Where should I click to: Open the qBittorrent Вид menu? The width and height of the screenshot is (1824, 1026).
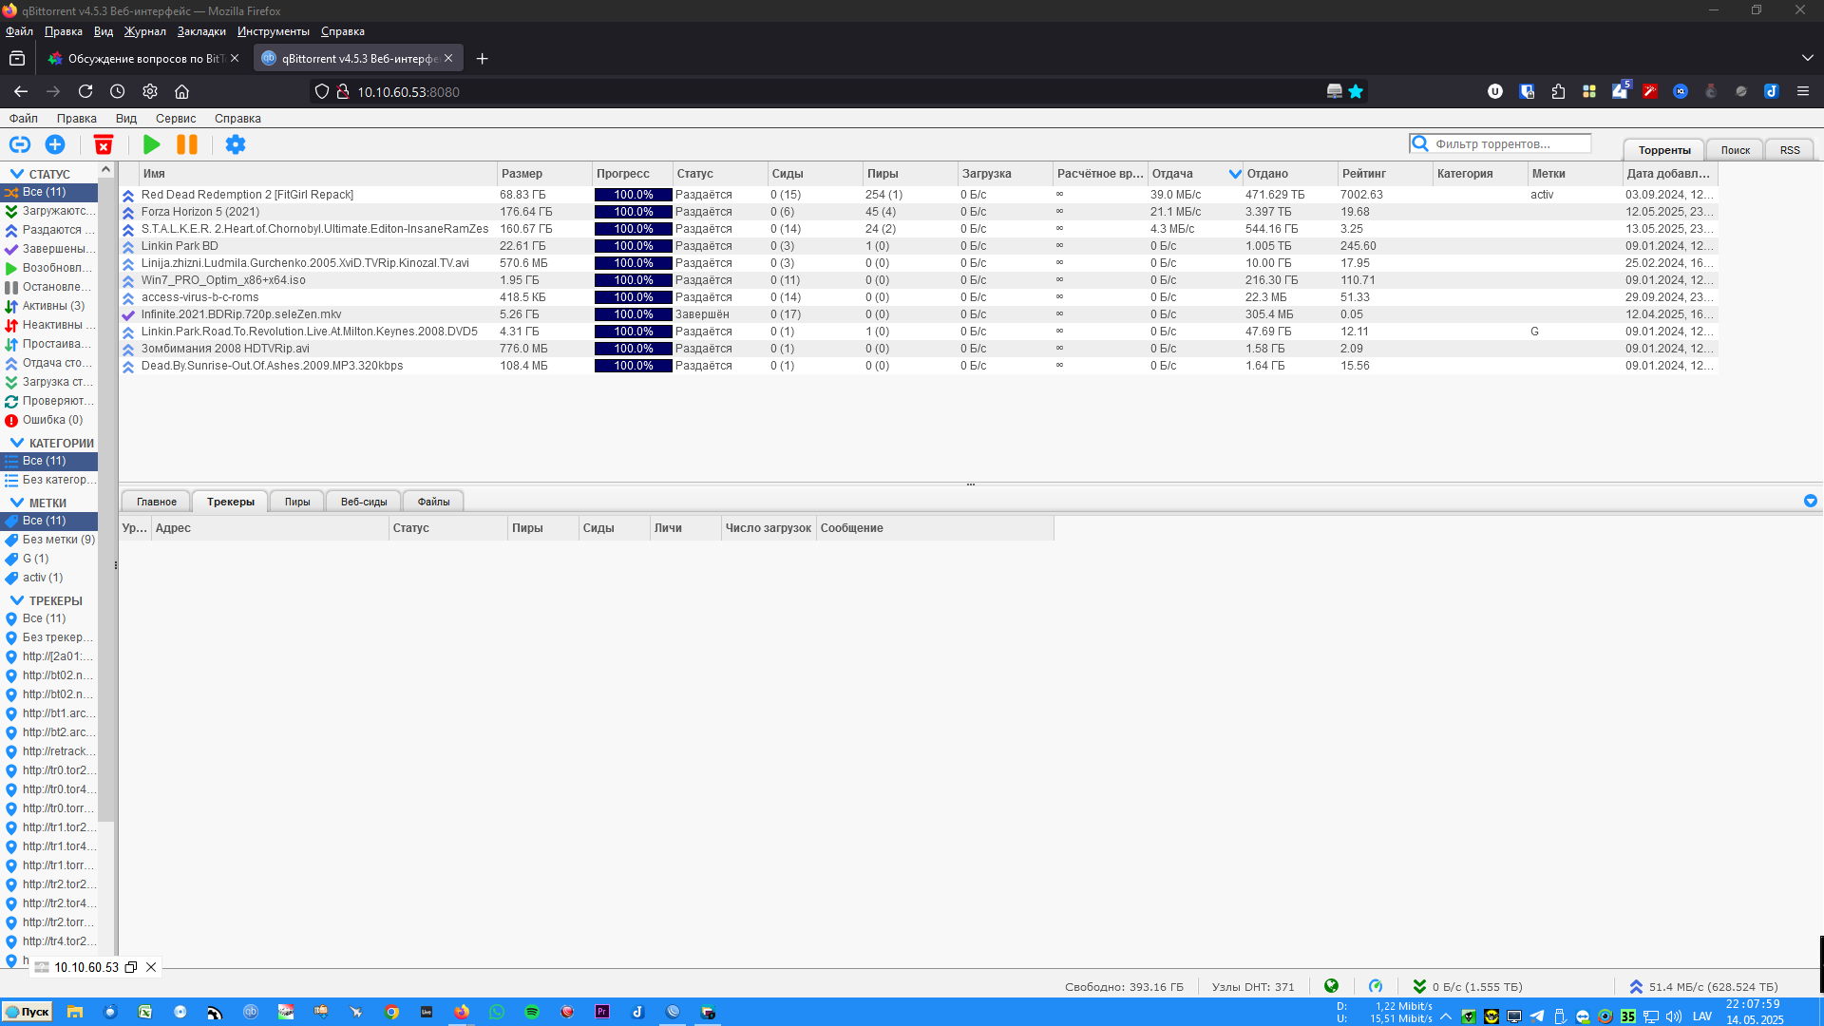(126, 119)
